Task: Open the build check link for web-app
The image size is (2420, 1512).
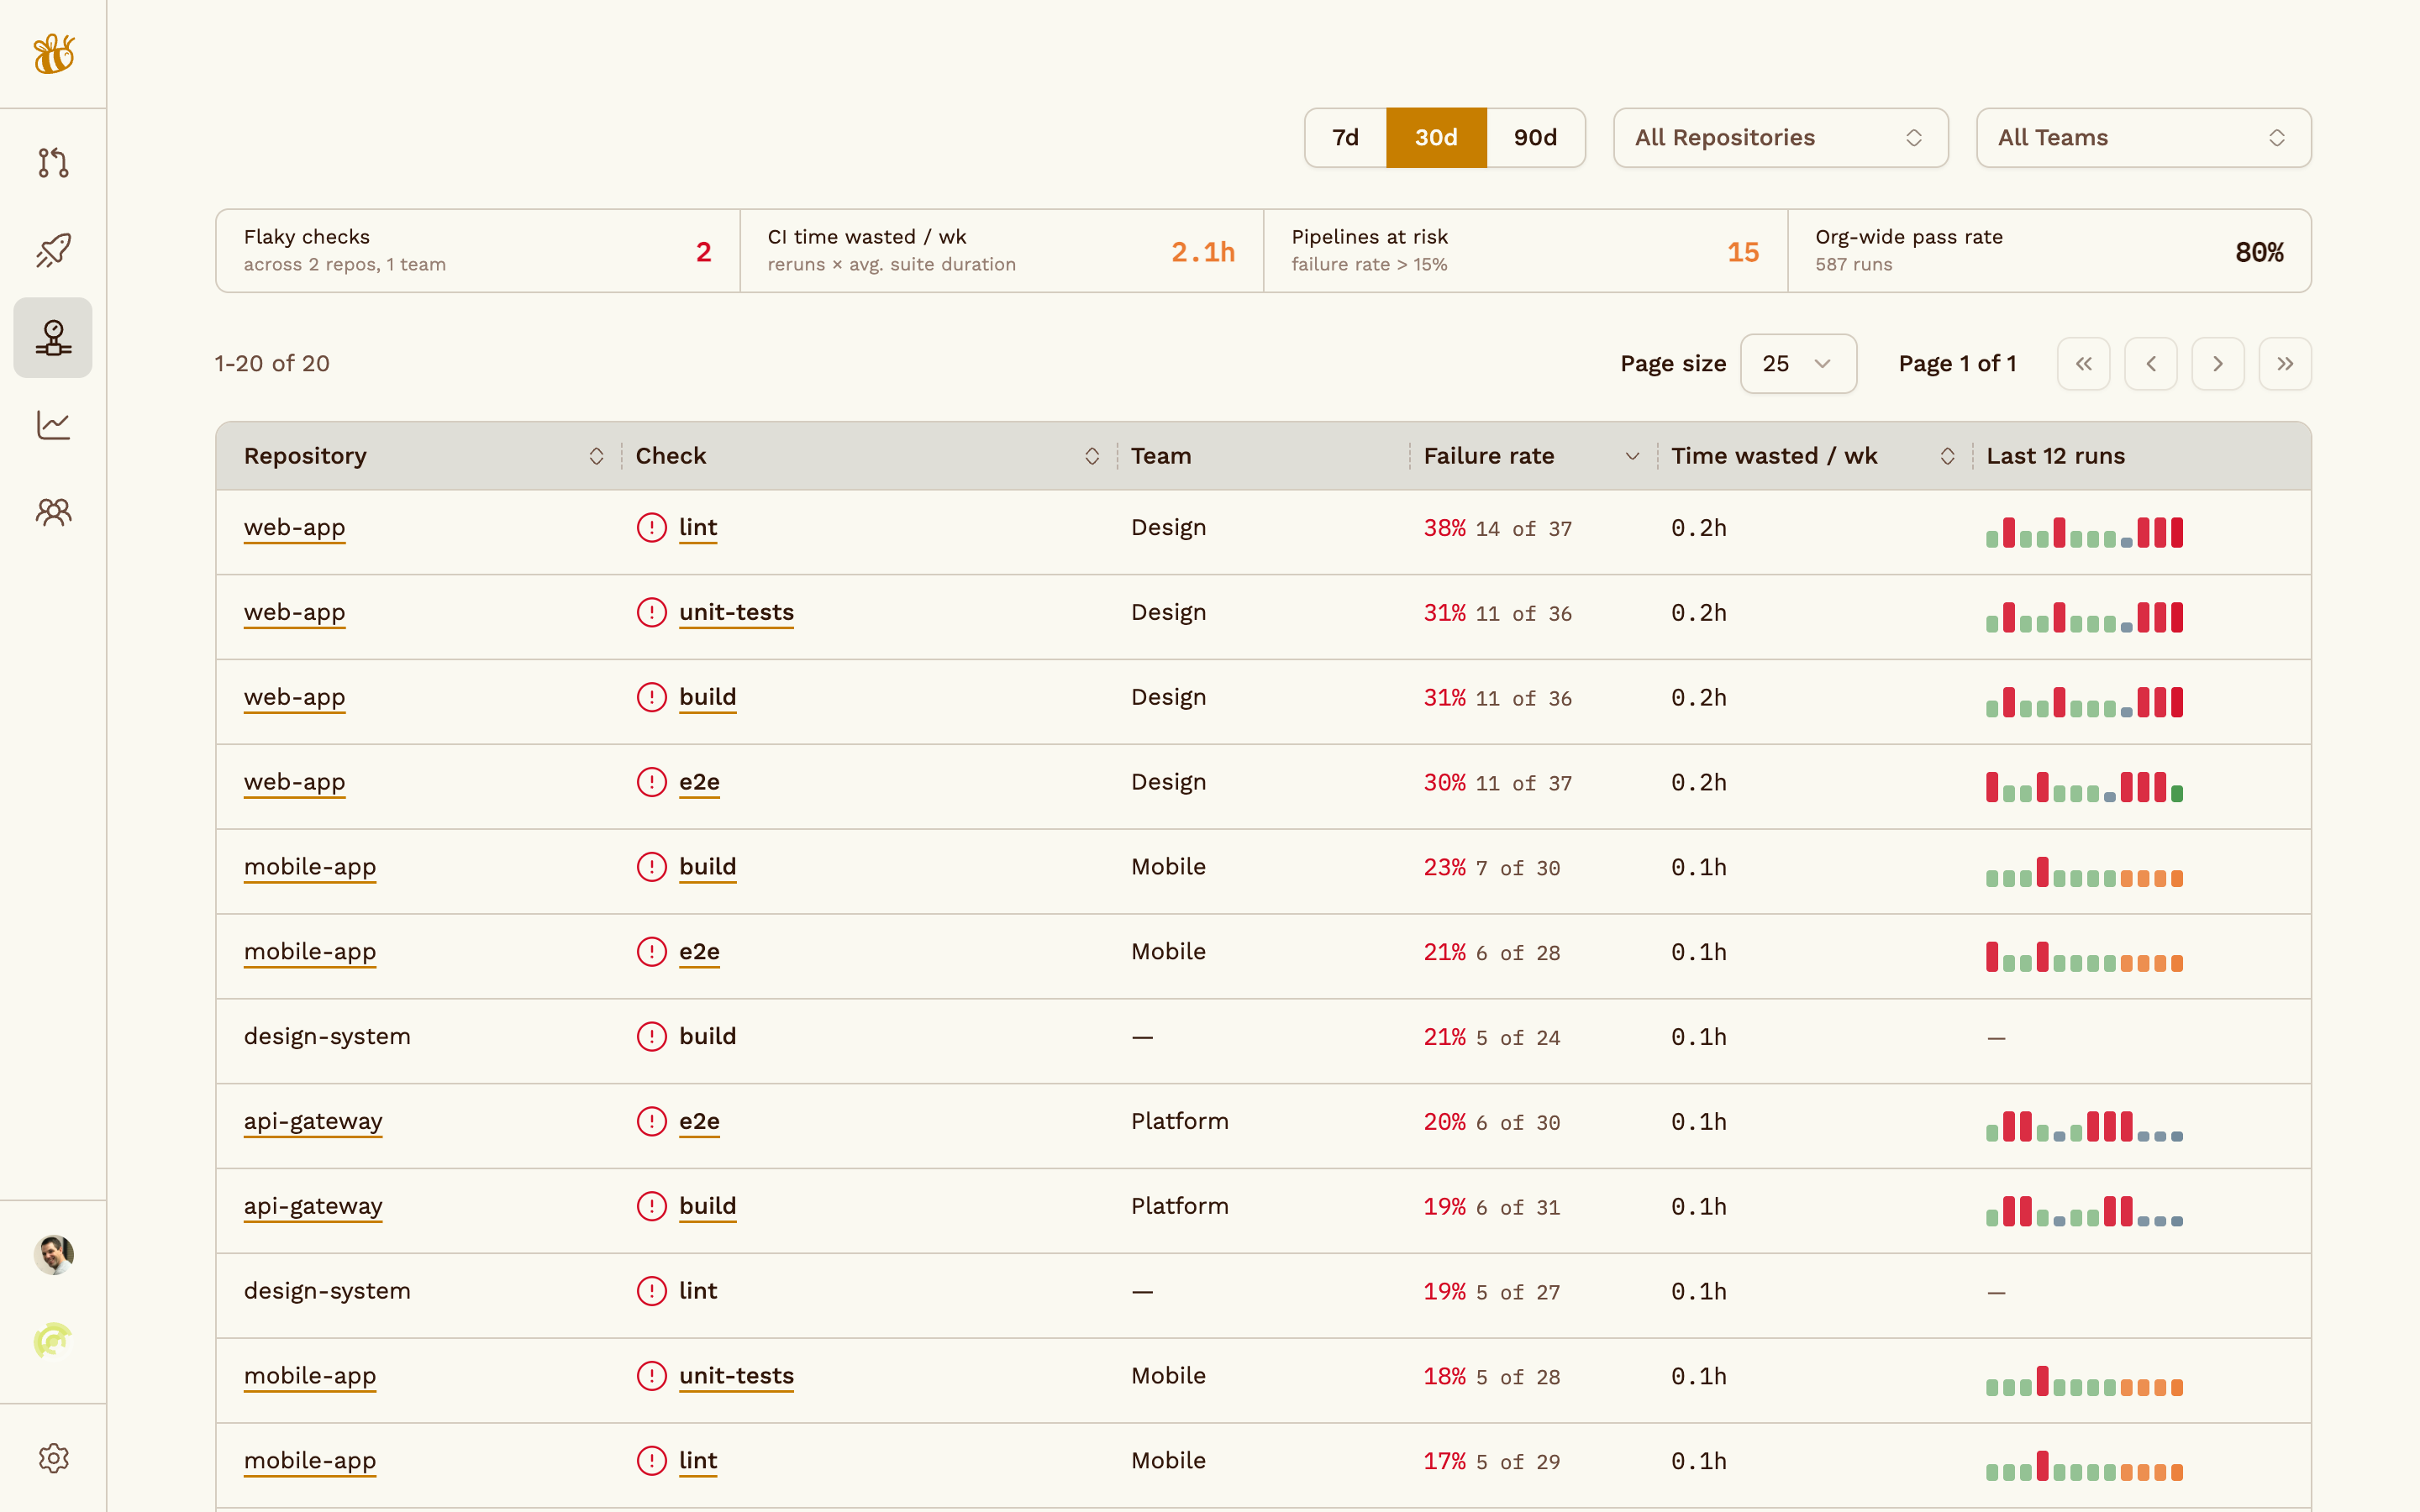Action: point(707,697)
